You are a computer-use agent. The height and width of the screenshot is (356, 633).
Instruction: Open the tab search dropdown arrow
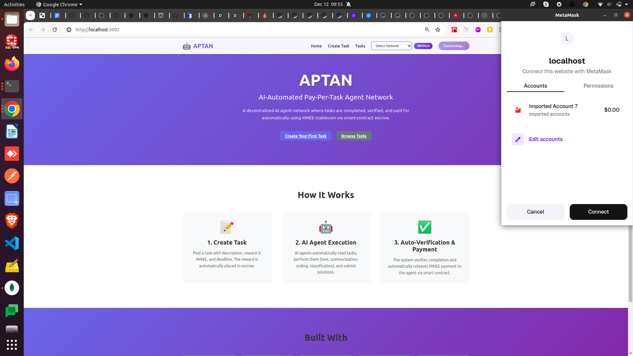click(x=30, y=15)
